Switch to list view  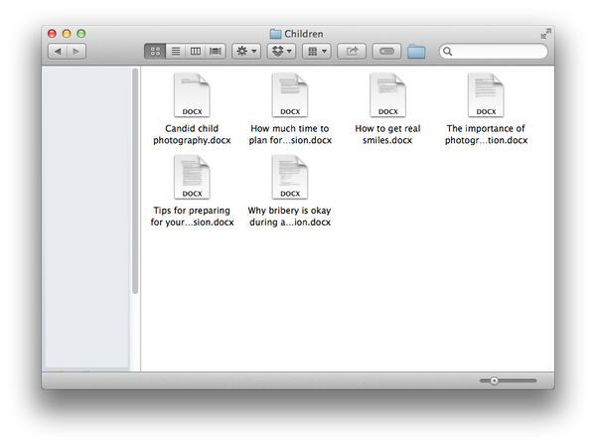click(175, 51)
